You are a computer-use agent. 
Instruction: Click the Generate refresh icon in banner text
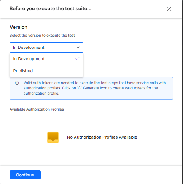[80, 88]
